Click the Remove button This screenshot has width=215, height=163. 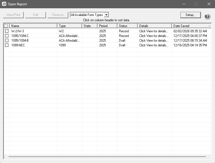coord(58,15)
